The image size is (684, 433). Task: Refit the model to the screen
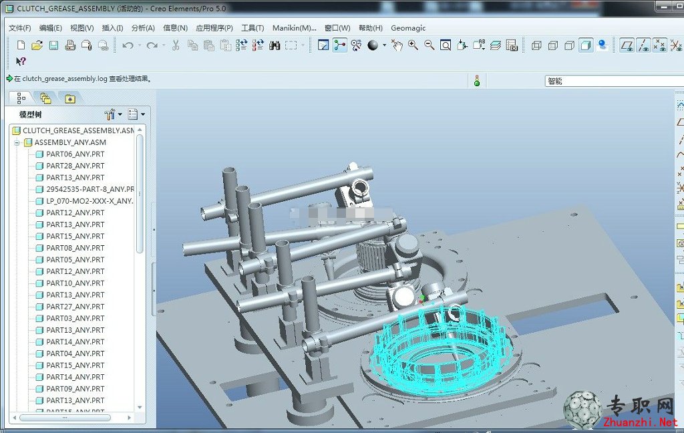click(446, 45)
